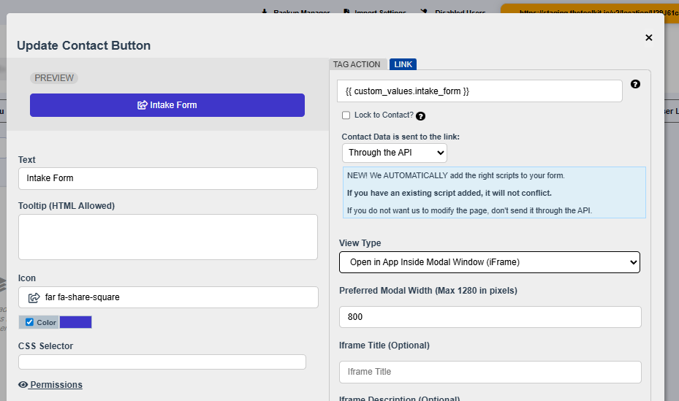Open the Permissions link

(56, 384)
